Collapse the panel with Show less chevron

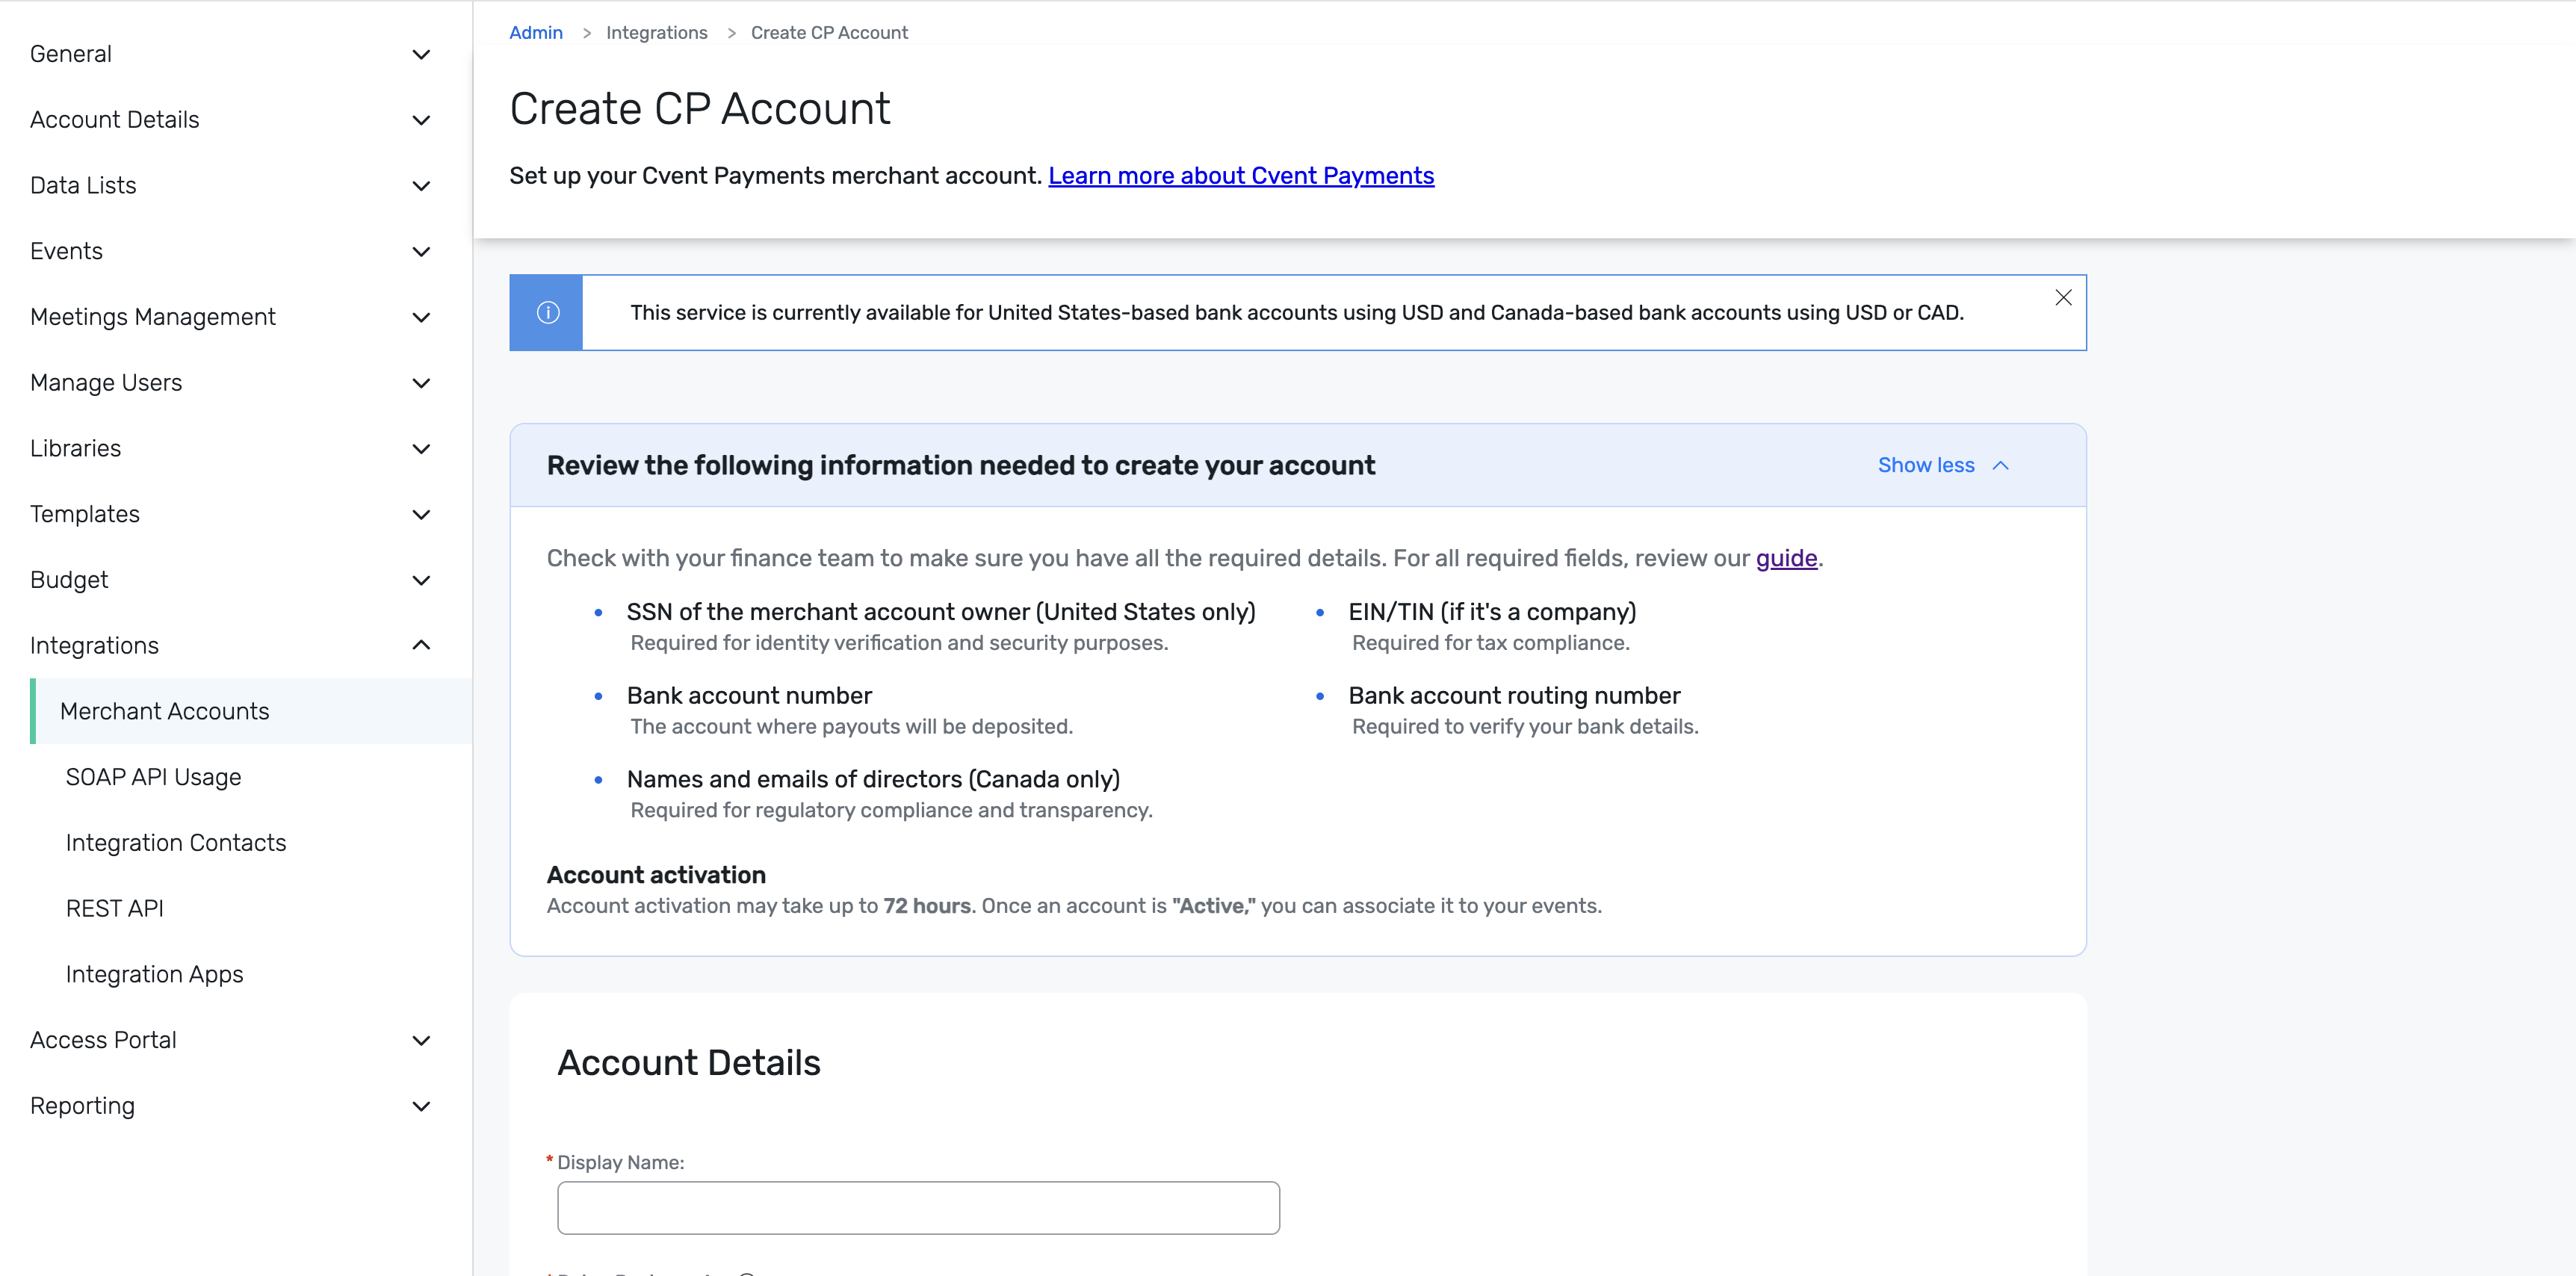coord(2000,465)
